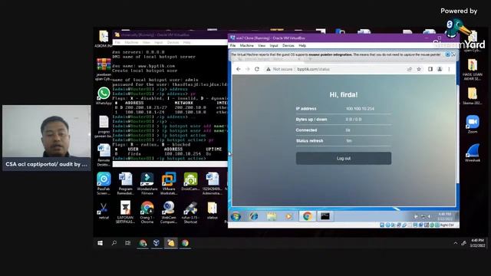Launch VMware Workstation shortcut

tap(169, 183)
